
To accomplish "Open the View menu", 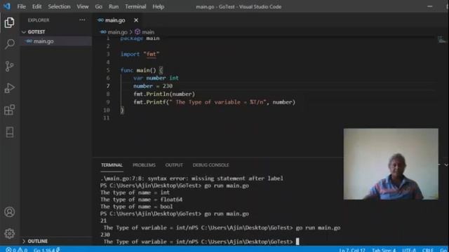I will pos(83,6).
